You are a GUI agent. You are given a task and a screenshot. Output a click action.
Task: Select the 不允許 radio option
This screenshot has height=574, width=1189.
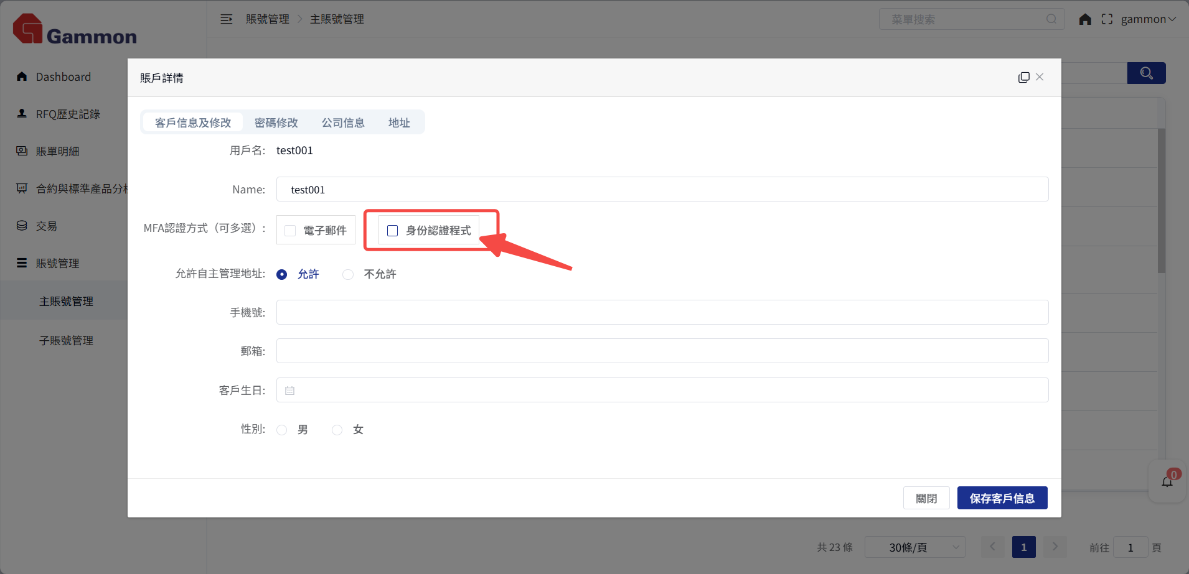348,274
